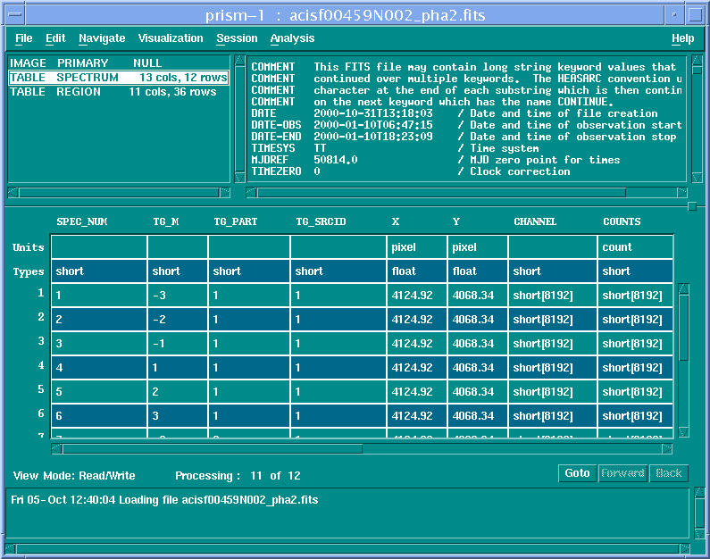The image size is (710, 559).
Task: Click header keywords horizontal scrollbar thumb
Action: 441,193
